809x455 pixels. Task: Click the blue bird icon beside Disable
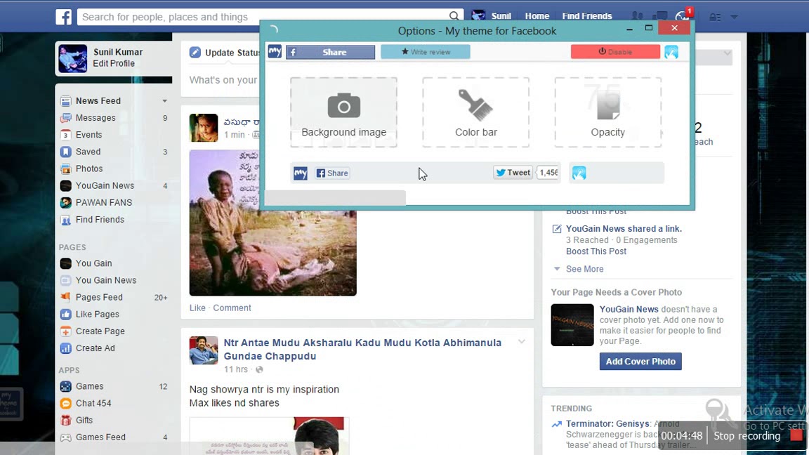coord(671,51)
